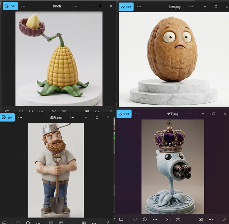The height and width of the screenshot is (224, 229).
Task: Open more options beside Edit in 沙包.png window
Action: tap(139, 7)
